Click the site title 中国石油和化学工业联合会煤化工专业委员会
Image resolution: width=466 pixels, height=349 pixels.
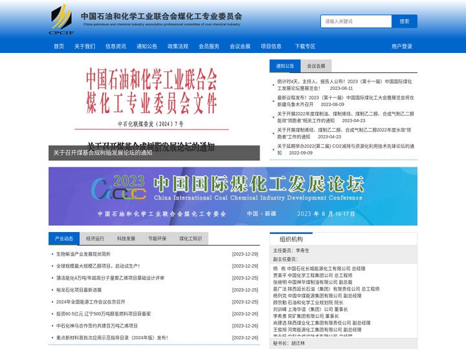click(161, 16)
